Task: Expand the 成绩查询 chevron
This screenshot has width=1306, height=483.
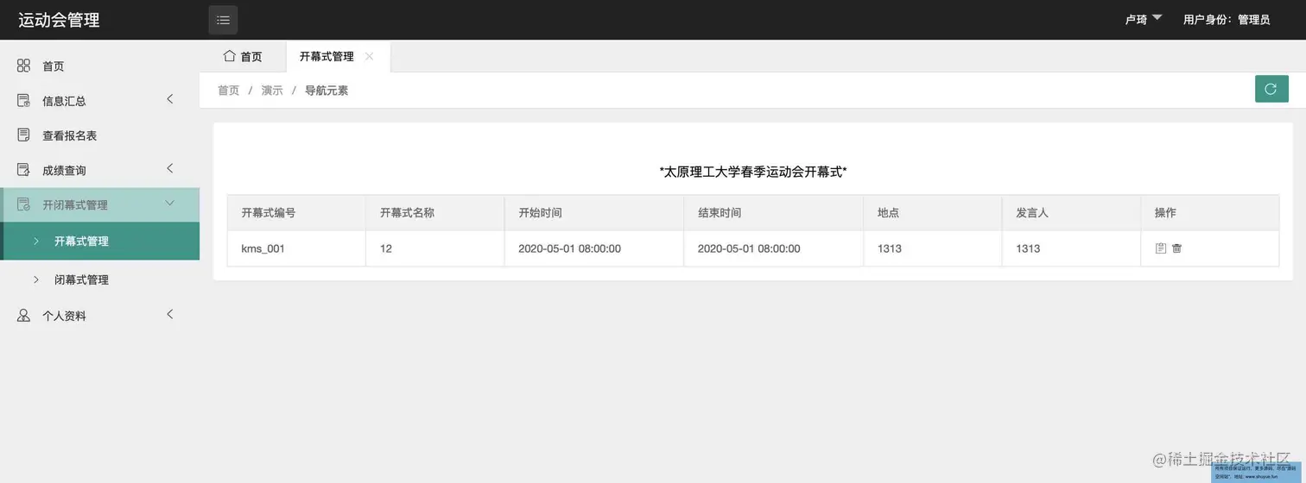Action: click(x=170, y=168)
